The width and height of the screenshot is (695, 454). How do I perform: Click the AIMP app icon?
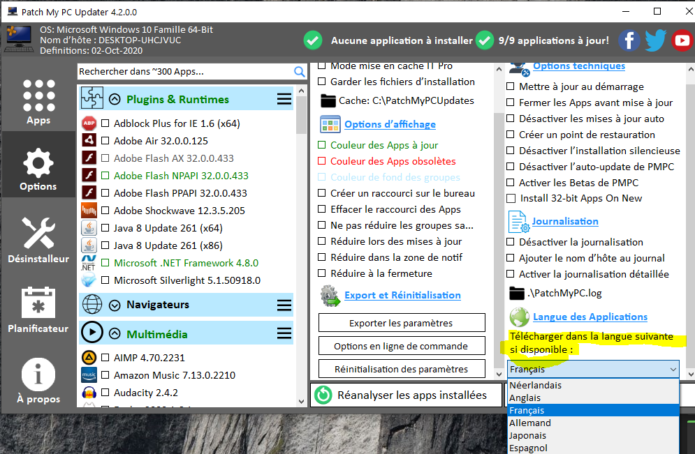pos(89,358)
